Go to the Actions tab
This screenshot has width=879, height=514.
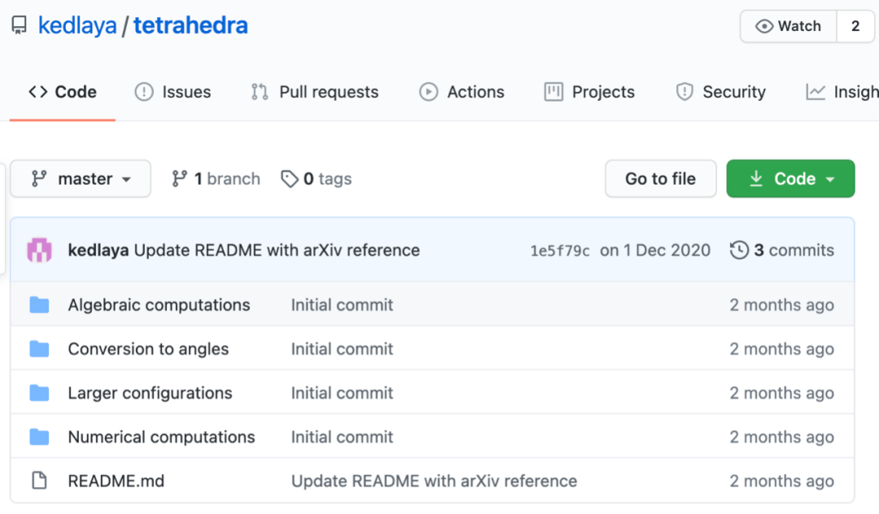[x=461, y=92]
